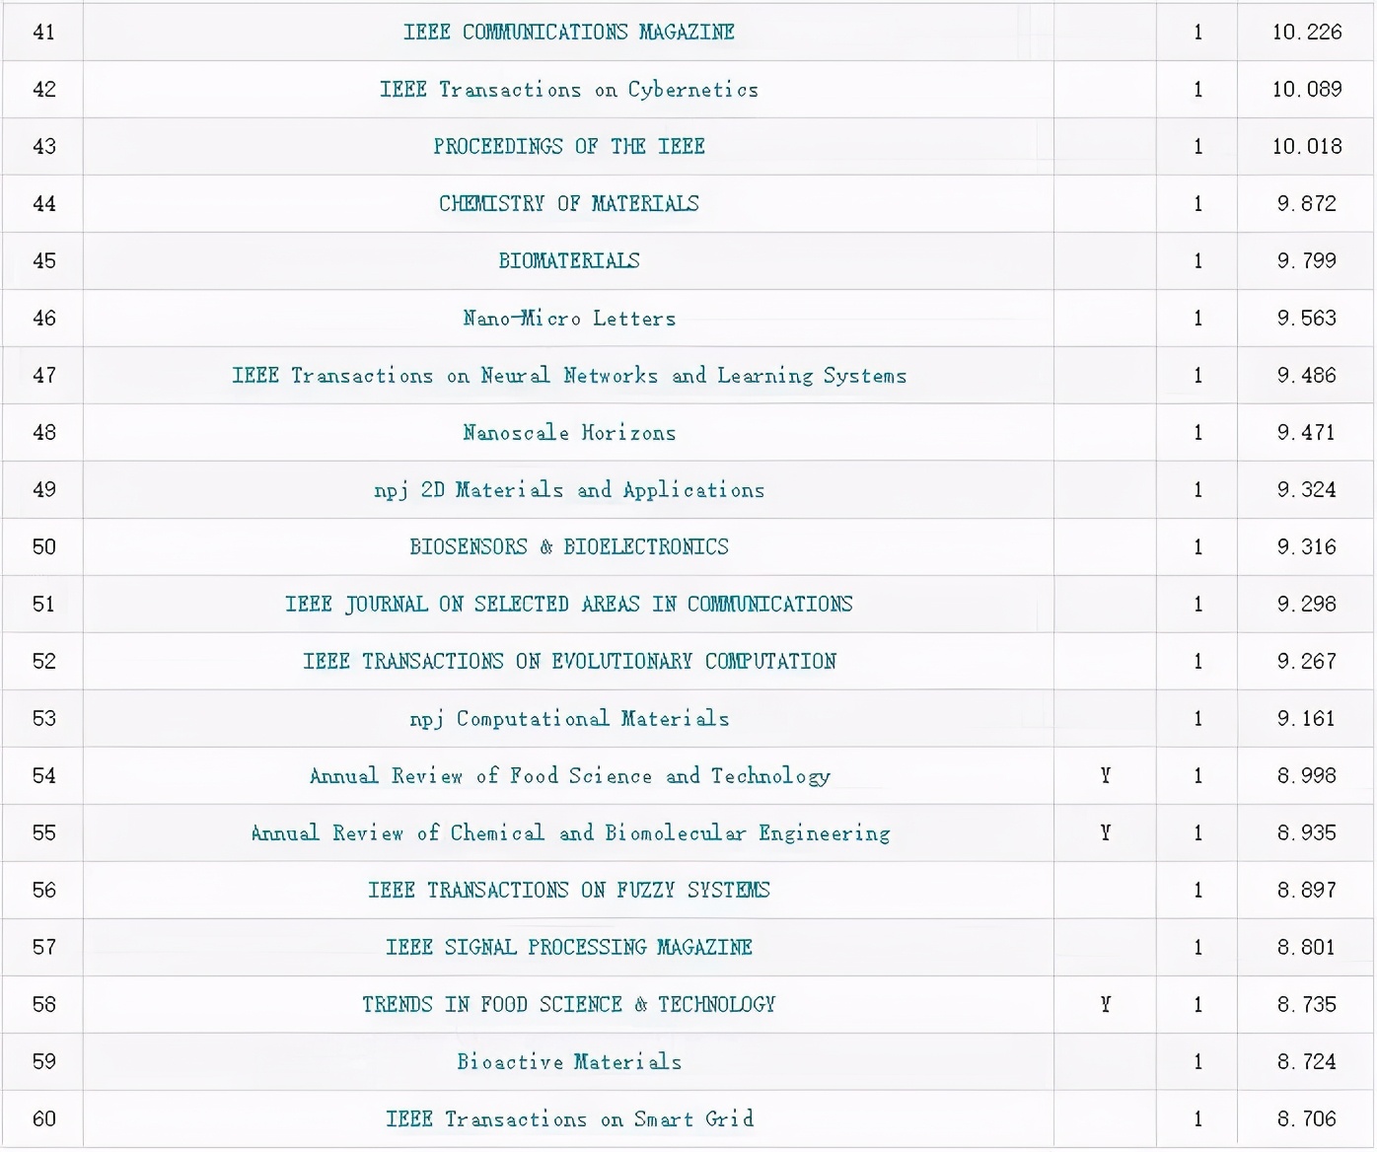Click impact factor value 8.897
Screen dimensions: 1377x1152
[x=1307, y=890]
